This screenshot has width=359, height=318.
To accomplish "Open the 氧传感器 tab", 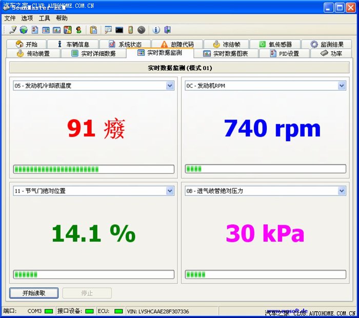I will [x=275, y=45].
